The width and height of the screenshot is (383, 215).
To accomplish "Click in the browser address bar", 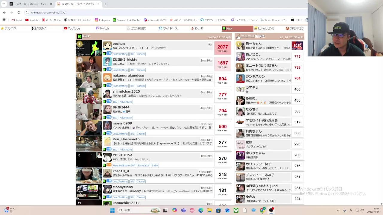I will click(165, 13).
